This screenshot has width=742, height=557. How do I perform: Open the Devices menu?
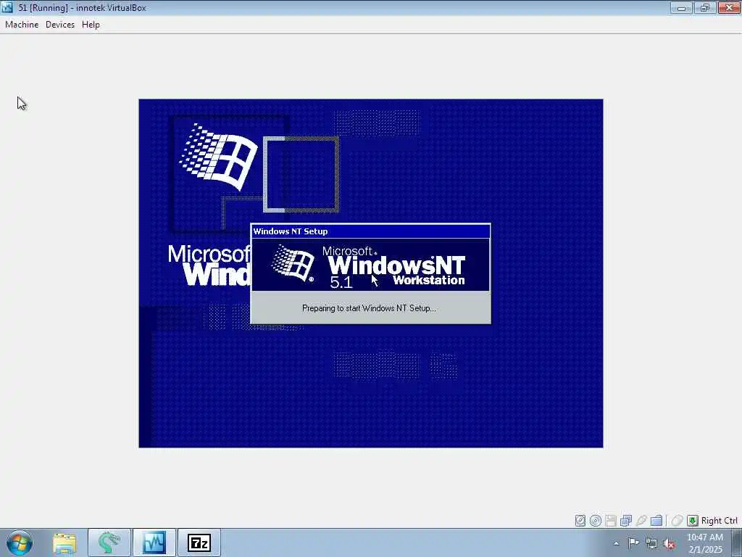[60, 25]
